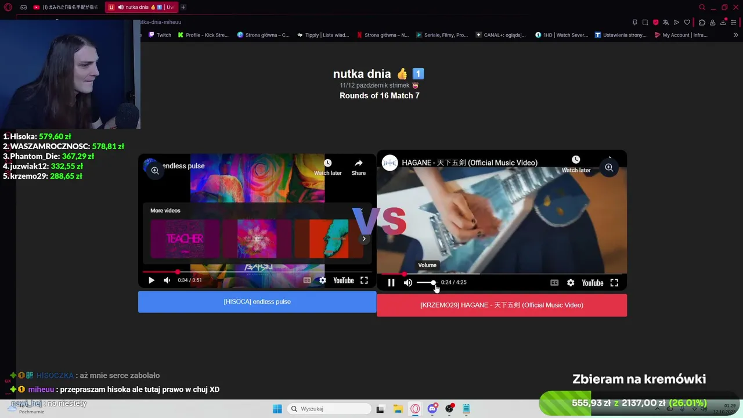
Task: Open the Opera menu logo
Action: [8, 7]
